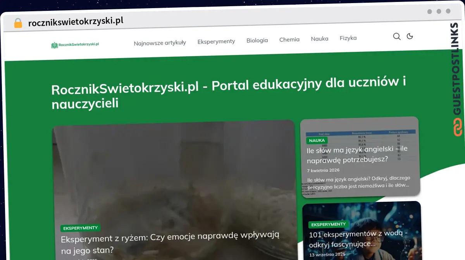The height and width of the screenshot is (260, 465).
Task: Open article Eksperyment z ryżem
Action: pyautogui.click(x=170, y=243)
